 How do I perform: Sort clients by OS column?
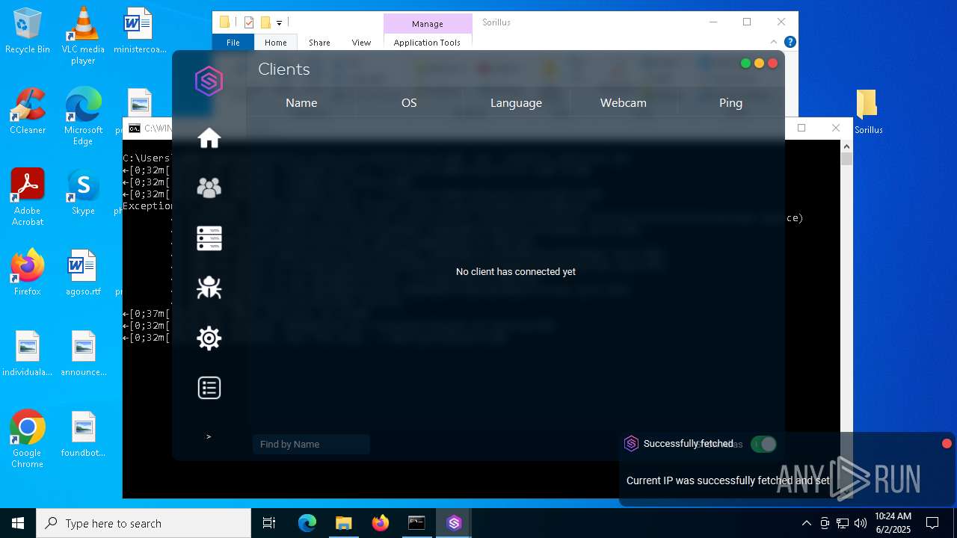pos(409,103)
